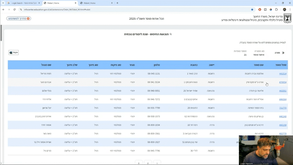The width and height of the screenshot is (293, 165).
Task: Open the Chrome profile avatar
Action: pos(284,10)
